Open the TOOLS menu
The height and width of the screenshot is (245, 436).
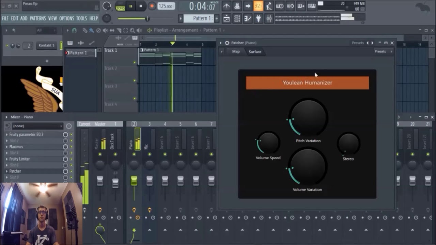[x=81, y=18]
